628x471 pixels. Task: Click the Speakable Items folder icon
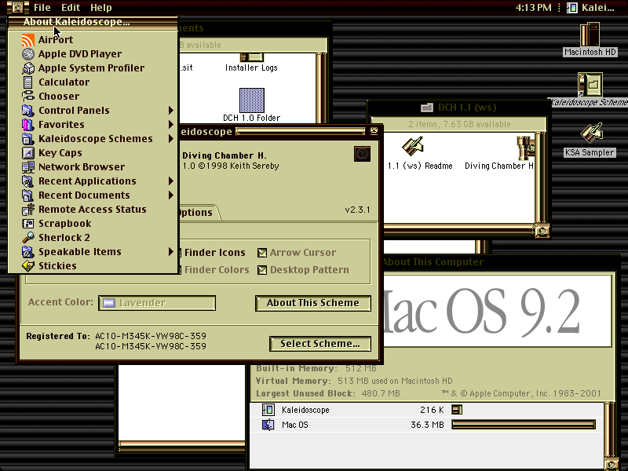click(28, 251)
